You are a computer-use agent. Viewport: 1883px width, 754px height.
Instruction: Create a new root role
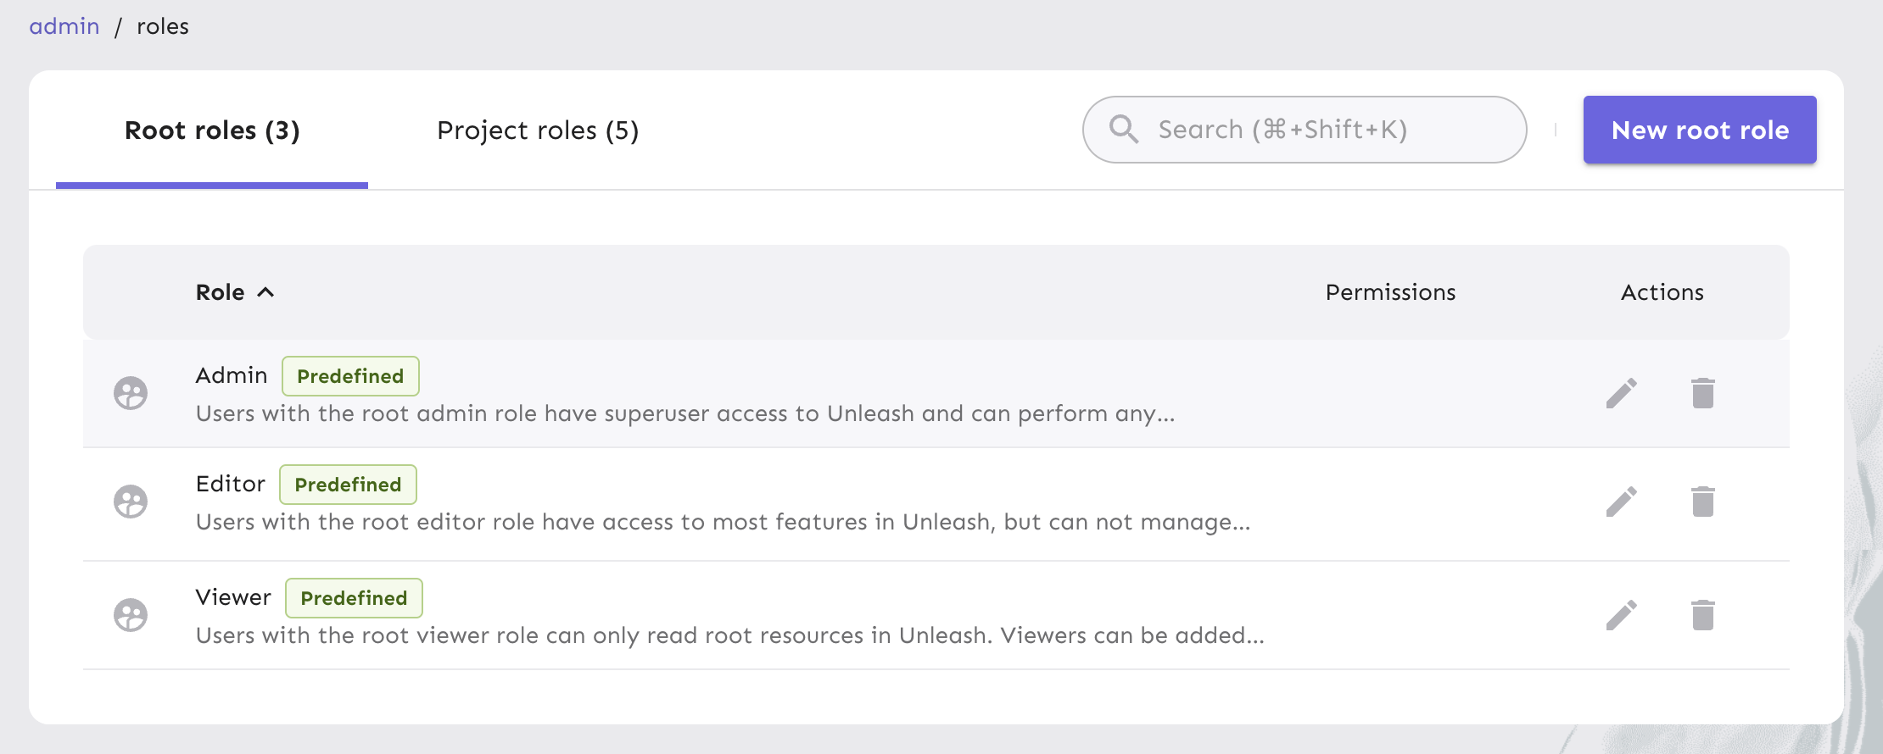click(1700, 130)
